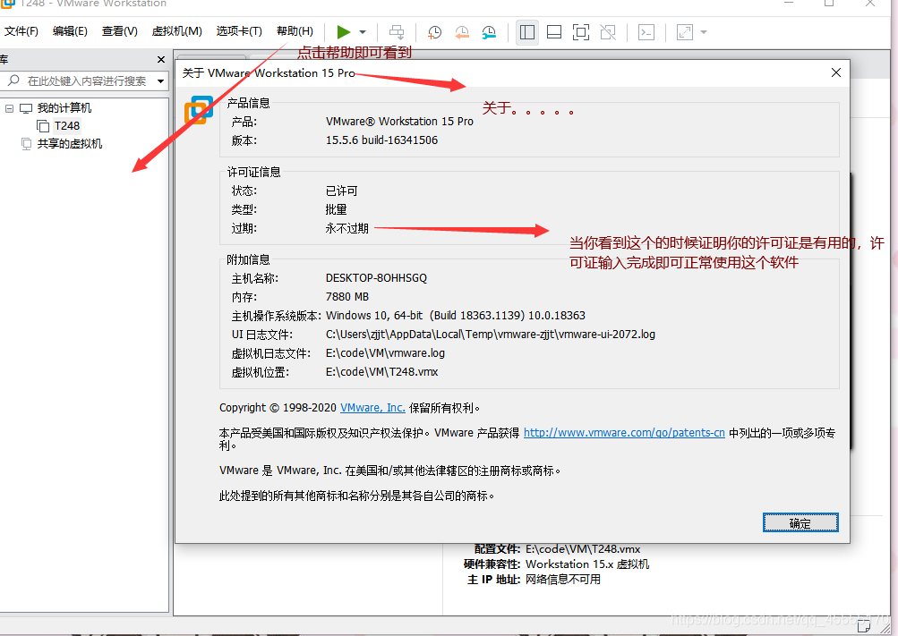Image resolution: width=898 pixels, height=636 pixels.
Task: Click host OS version Windows 10 text
Action: [x=456, y=316]
